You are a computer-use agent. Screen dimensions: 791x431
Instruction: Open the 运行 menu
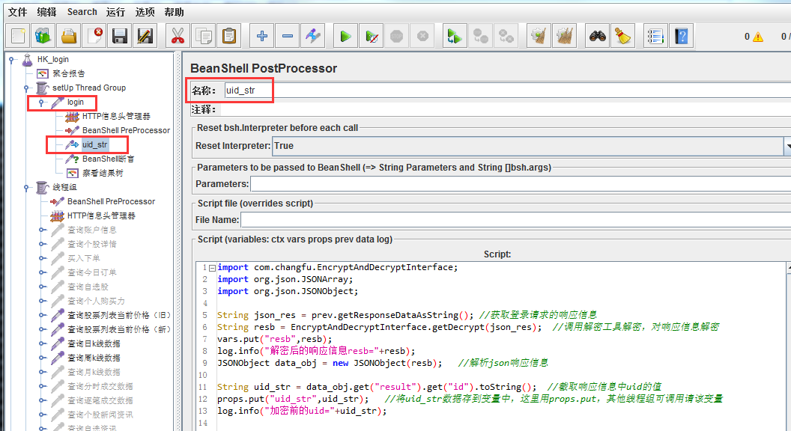115,11
